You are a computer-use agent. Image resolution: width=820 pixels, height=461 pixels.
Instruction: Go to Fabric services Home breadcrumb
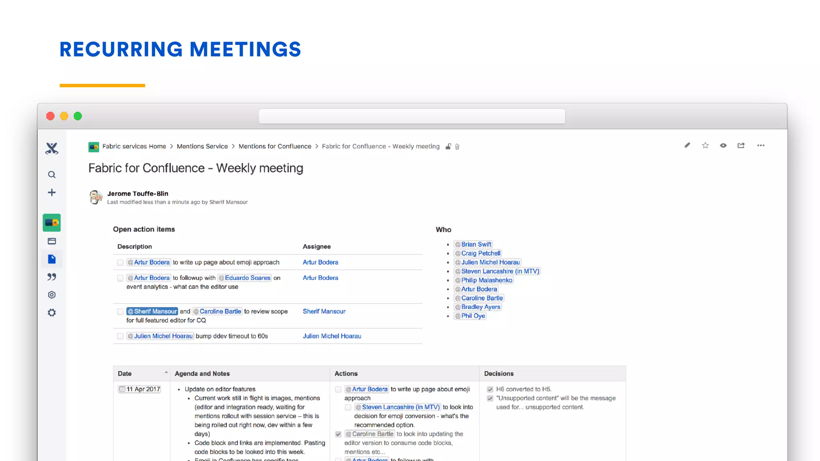tap(134, 146)
